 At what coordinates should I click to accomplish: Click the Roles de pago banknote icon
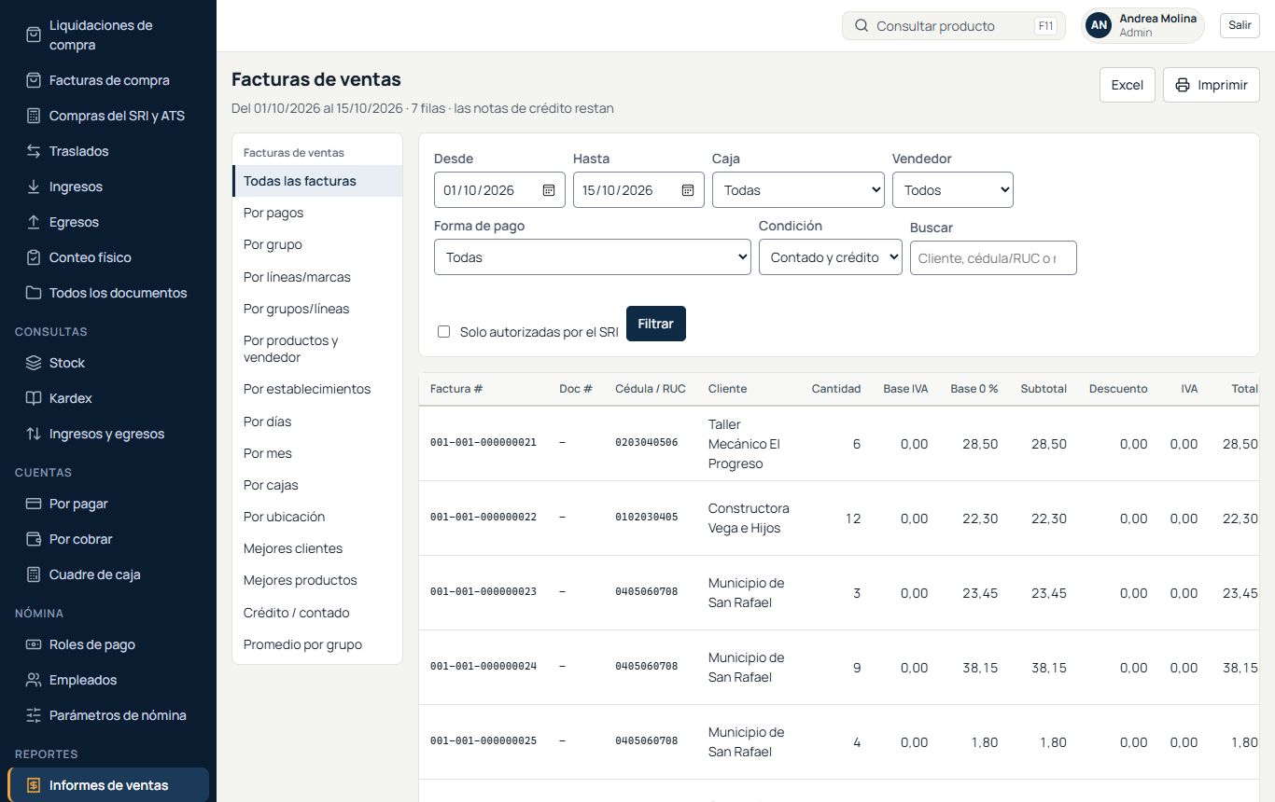(x=34, y=644)
